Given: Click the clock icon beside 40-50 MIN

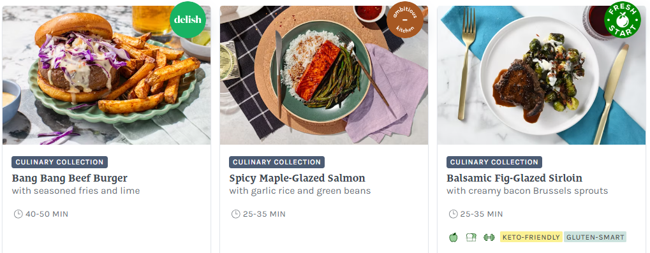Looking at the screenshot, I should [x=18, y=214].
